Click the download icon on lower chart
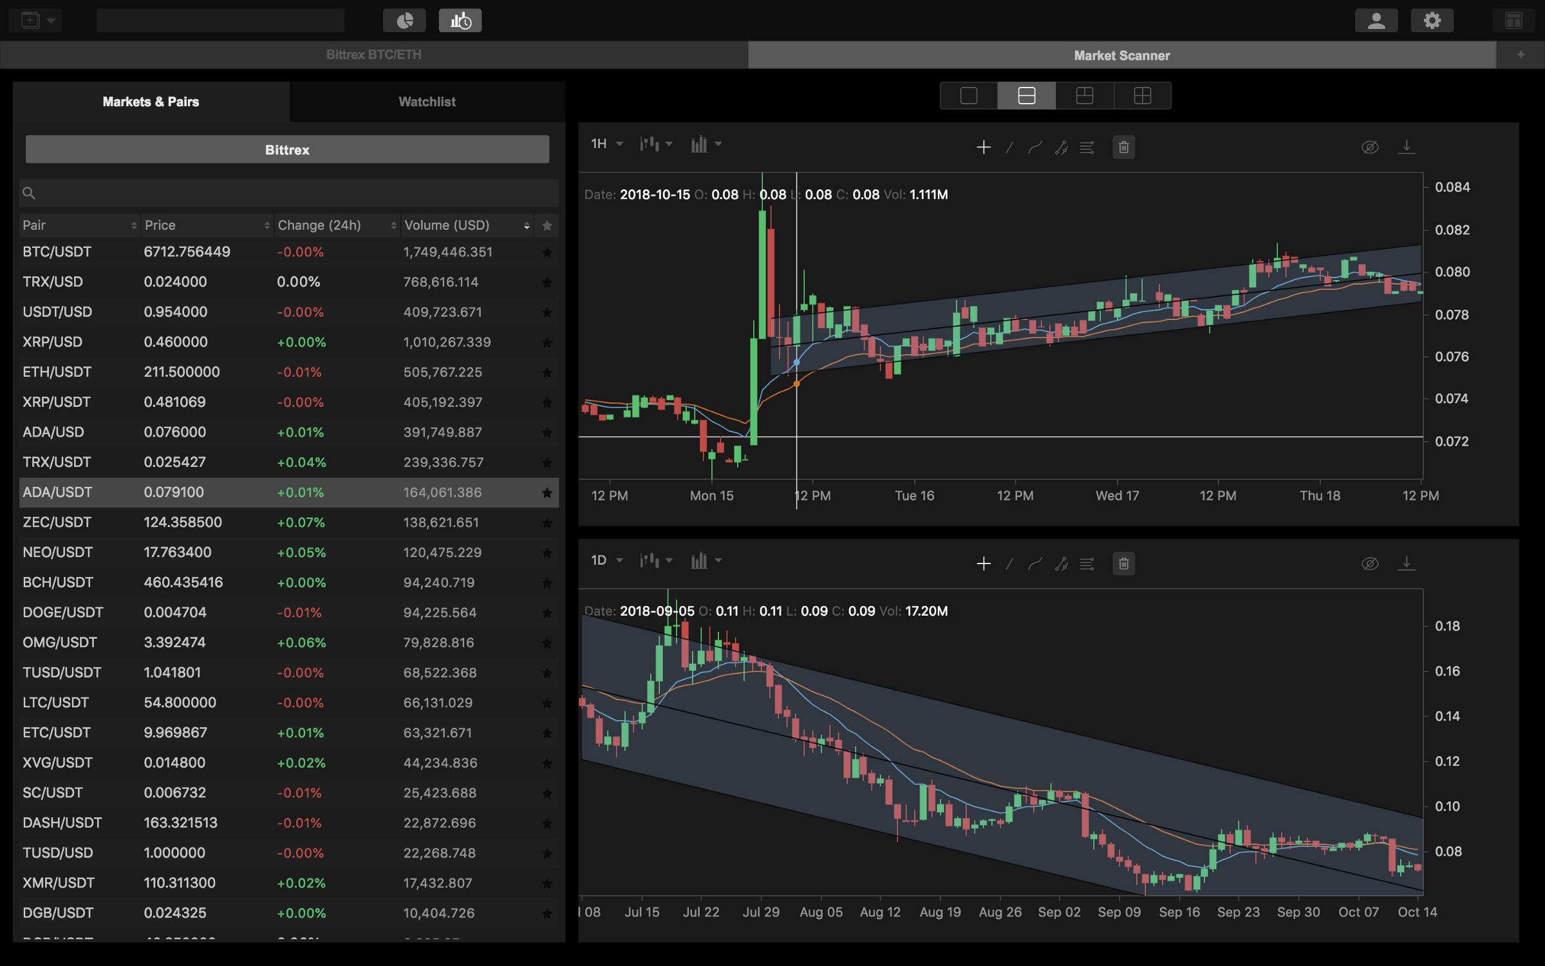Screen dimensions: 1545x966 pos(1406,563)
